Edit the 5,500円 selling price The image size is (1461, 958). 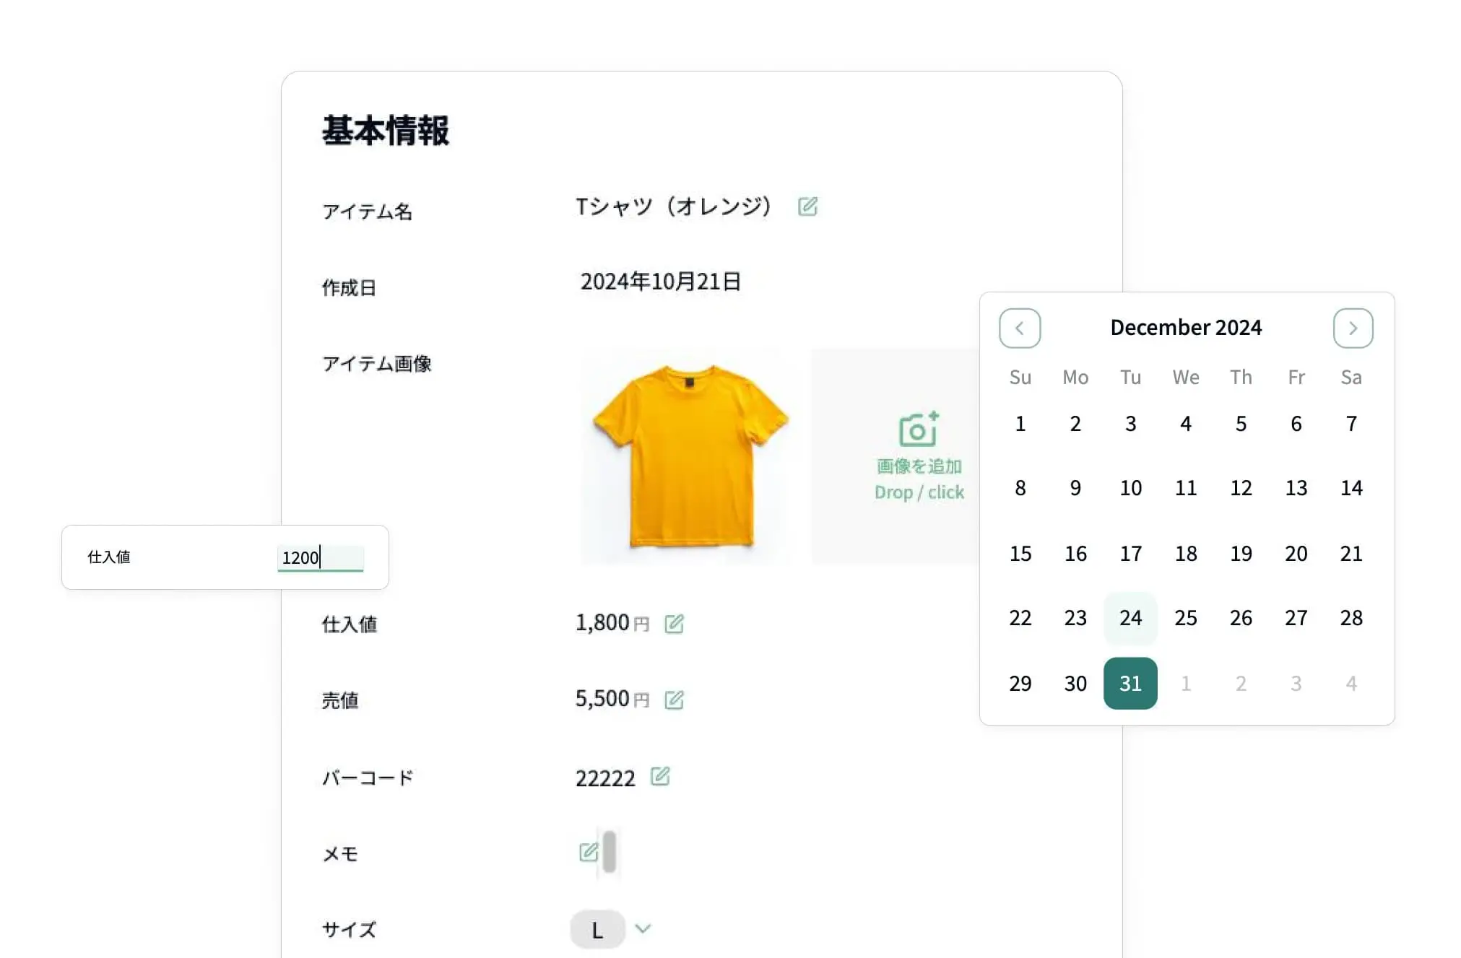pyautogui.click(x=674, y=700)
